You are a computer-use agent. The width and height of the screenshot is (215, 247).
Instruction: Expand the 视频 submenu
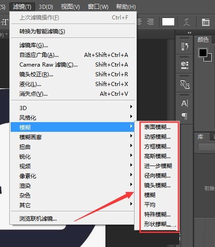point(73,166)
